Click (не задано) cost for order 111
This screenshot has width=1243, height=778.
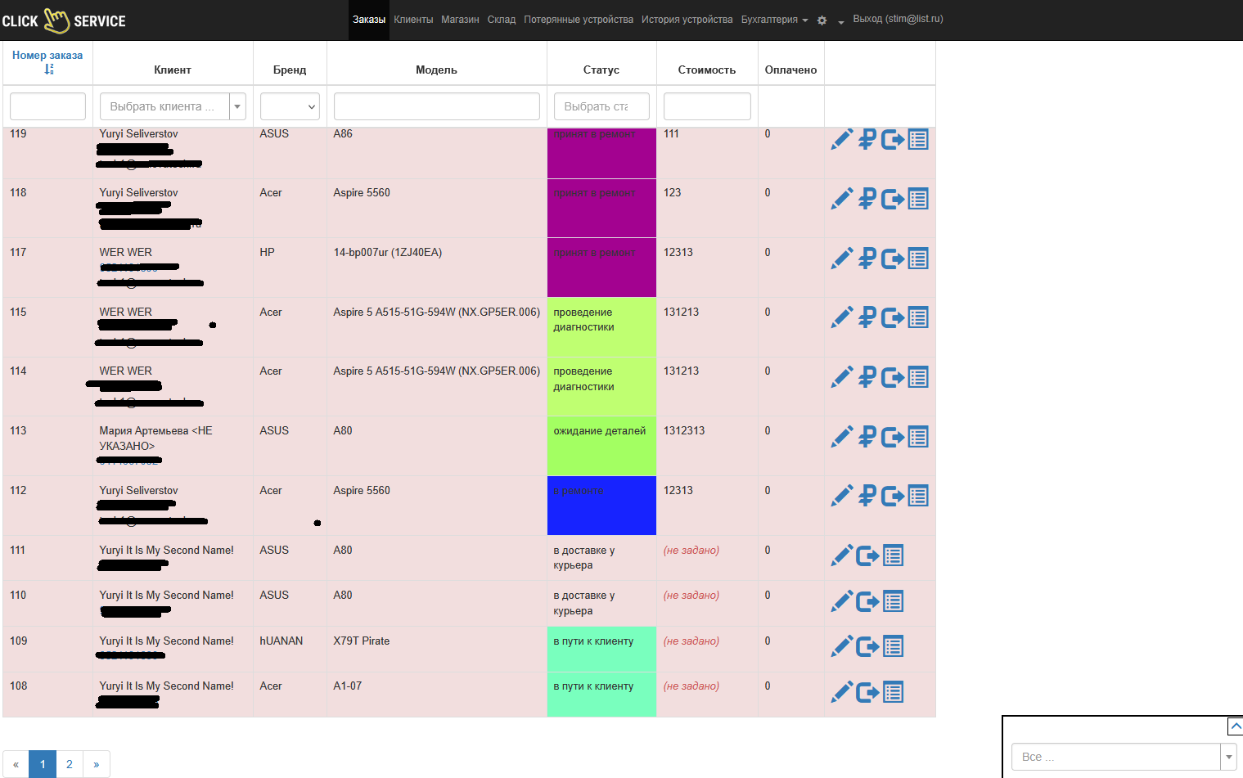click(691, 551)
